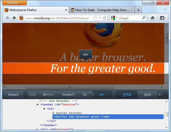The height and width of the screenshot is (132, 171).
Task: Click the horizontal scrollbar thumb
Action: (70, 87)
